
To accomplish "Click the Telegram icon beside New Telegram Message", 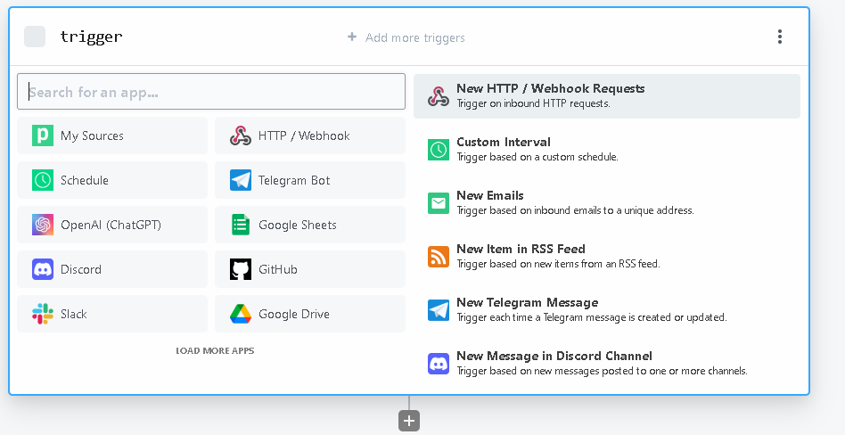I will click(x=439, y=310).
